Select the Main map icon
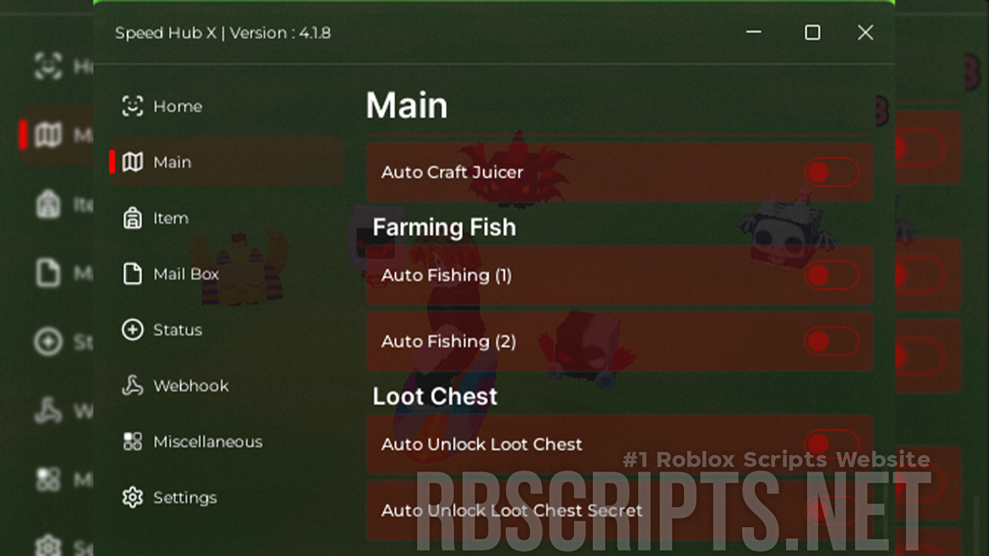 pos(133,162)
